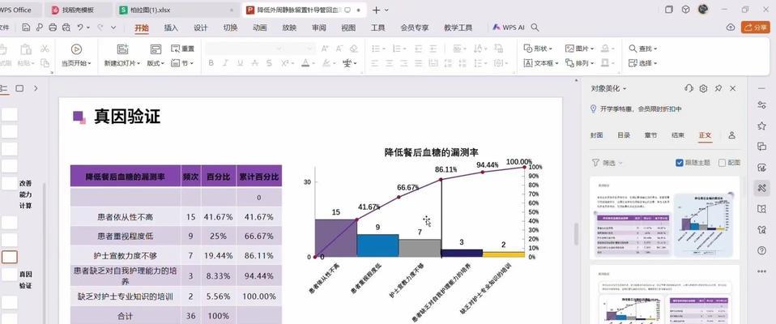Click the headset support icon in 对象美化 panel
The image size is (776, 324).
689,88
